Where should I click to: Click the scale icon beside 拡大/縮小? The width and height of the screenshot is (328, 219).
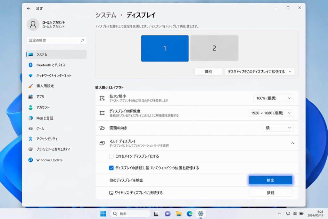(x=102, y=98)
